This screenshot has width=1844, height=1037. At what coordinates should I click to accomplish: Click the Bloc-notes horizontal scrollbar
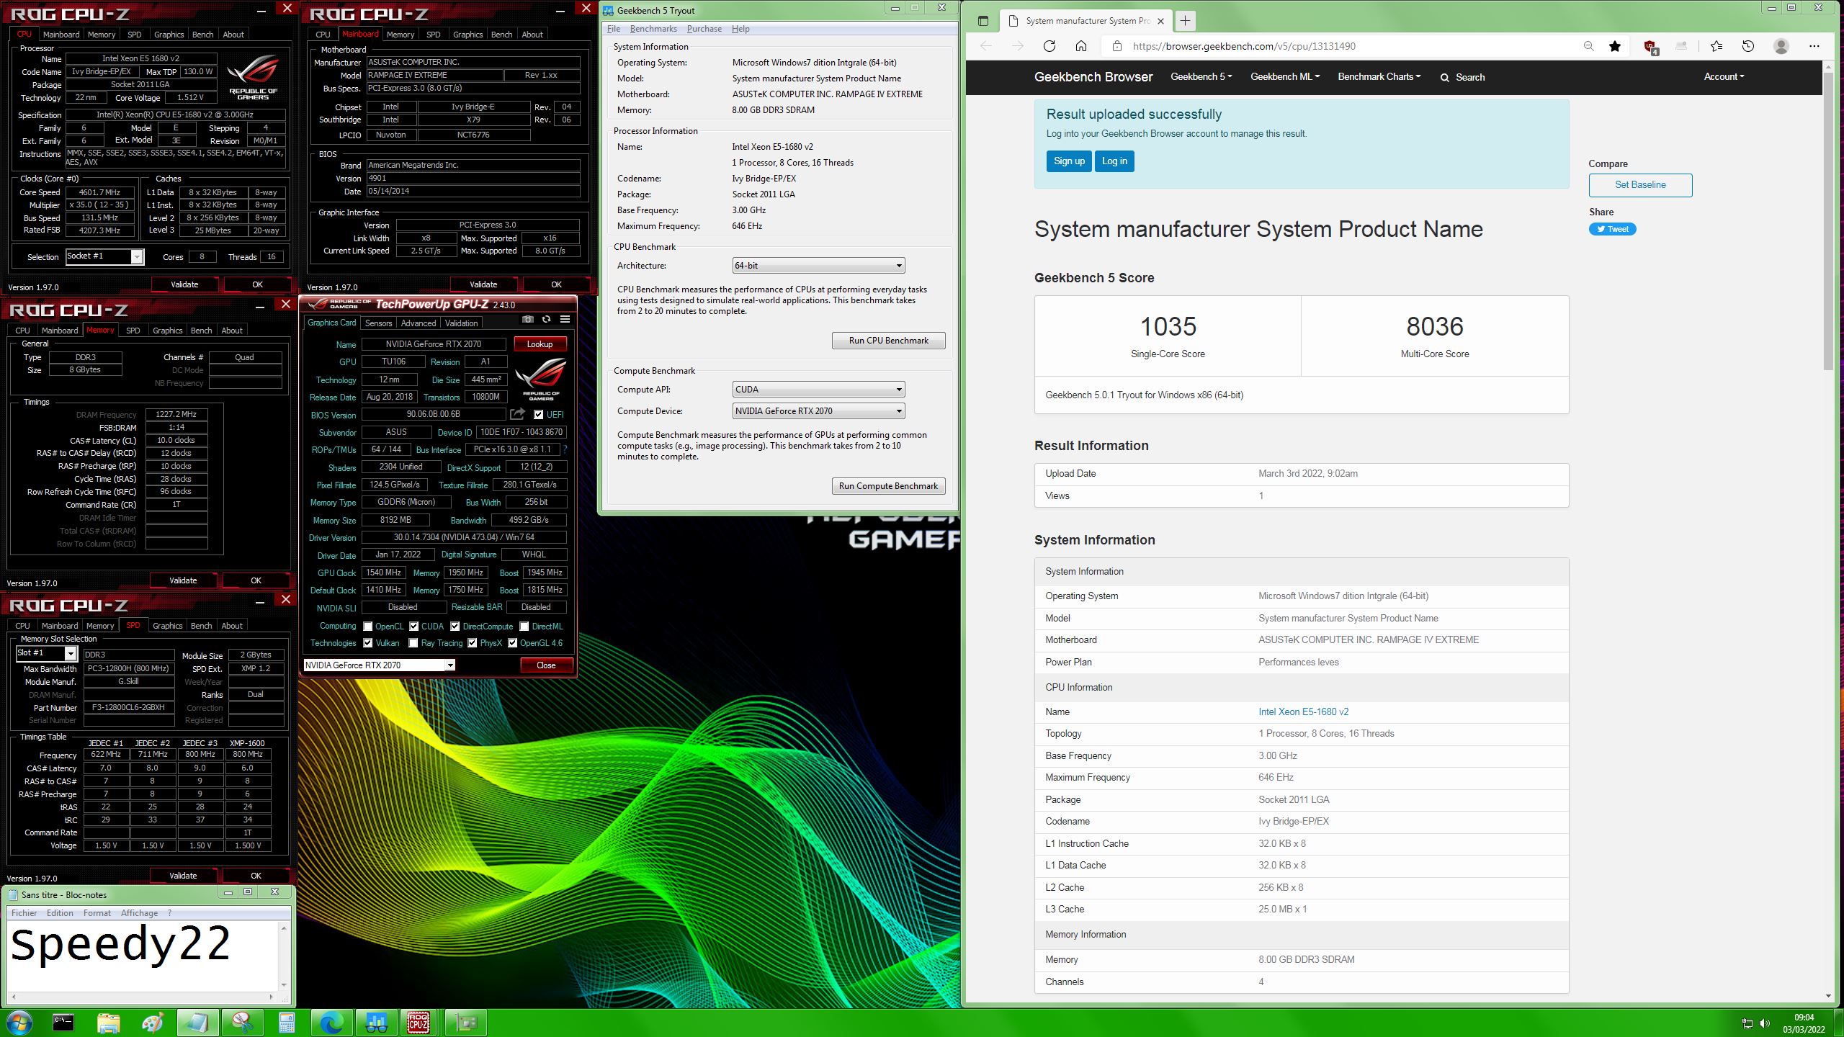142,997
